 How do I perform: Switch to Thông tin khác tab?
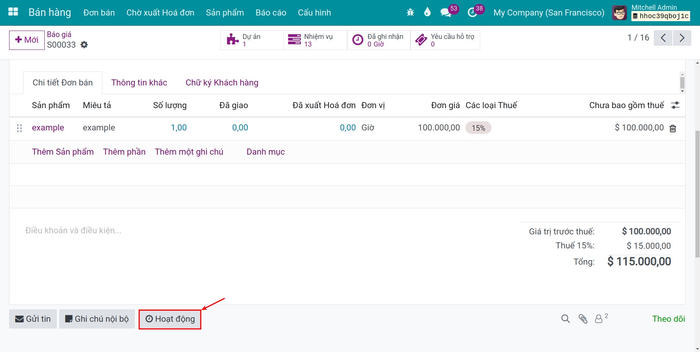coord(139,83)
